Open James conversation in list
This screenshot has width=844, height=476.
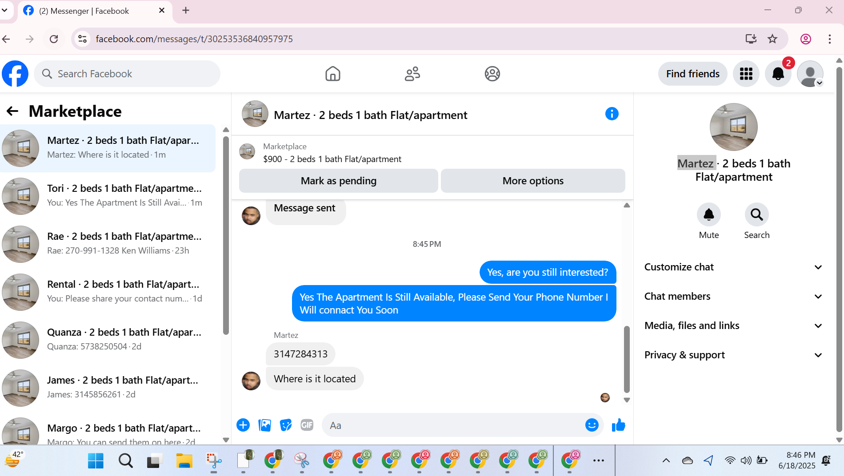(x=108, y=388)
